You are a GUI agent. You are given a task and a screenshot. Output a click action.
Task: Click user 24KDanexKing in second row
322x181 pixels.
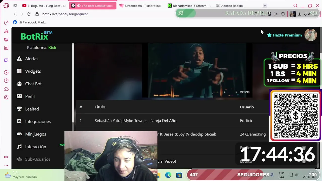coord(253,134)
